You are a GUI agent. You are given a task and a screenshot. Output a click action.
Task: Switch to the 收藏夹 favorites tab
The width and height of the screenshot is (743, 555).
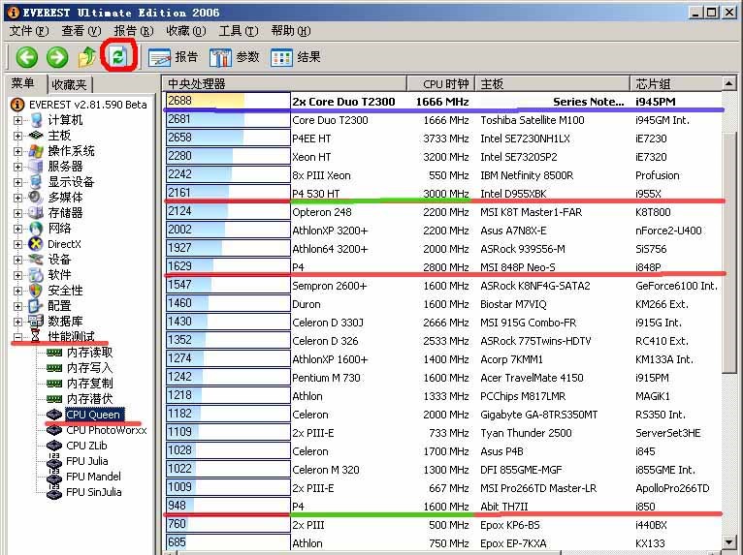click(70, 84)
